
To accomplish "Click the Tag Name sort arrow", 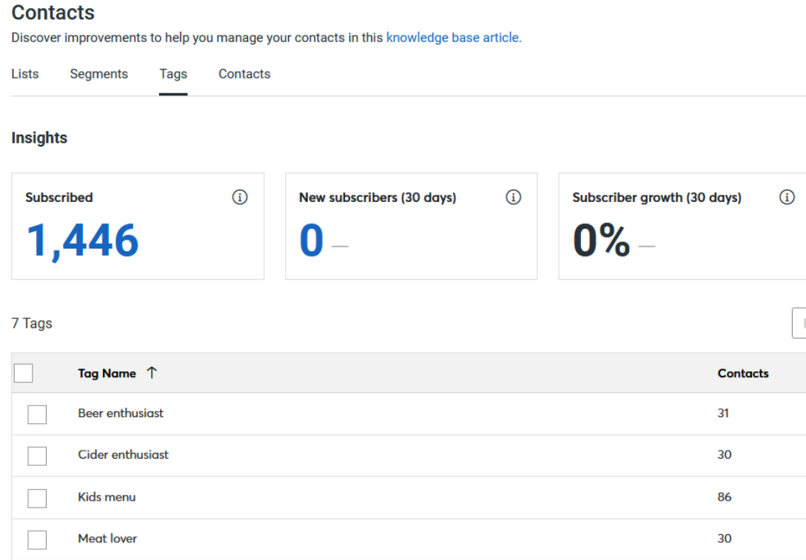I will coord(152,373).
